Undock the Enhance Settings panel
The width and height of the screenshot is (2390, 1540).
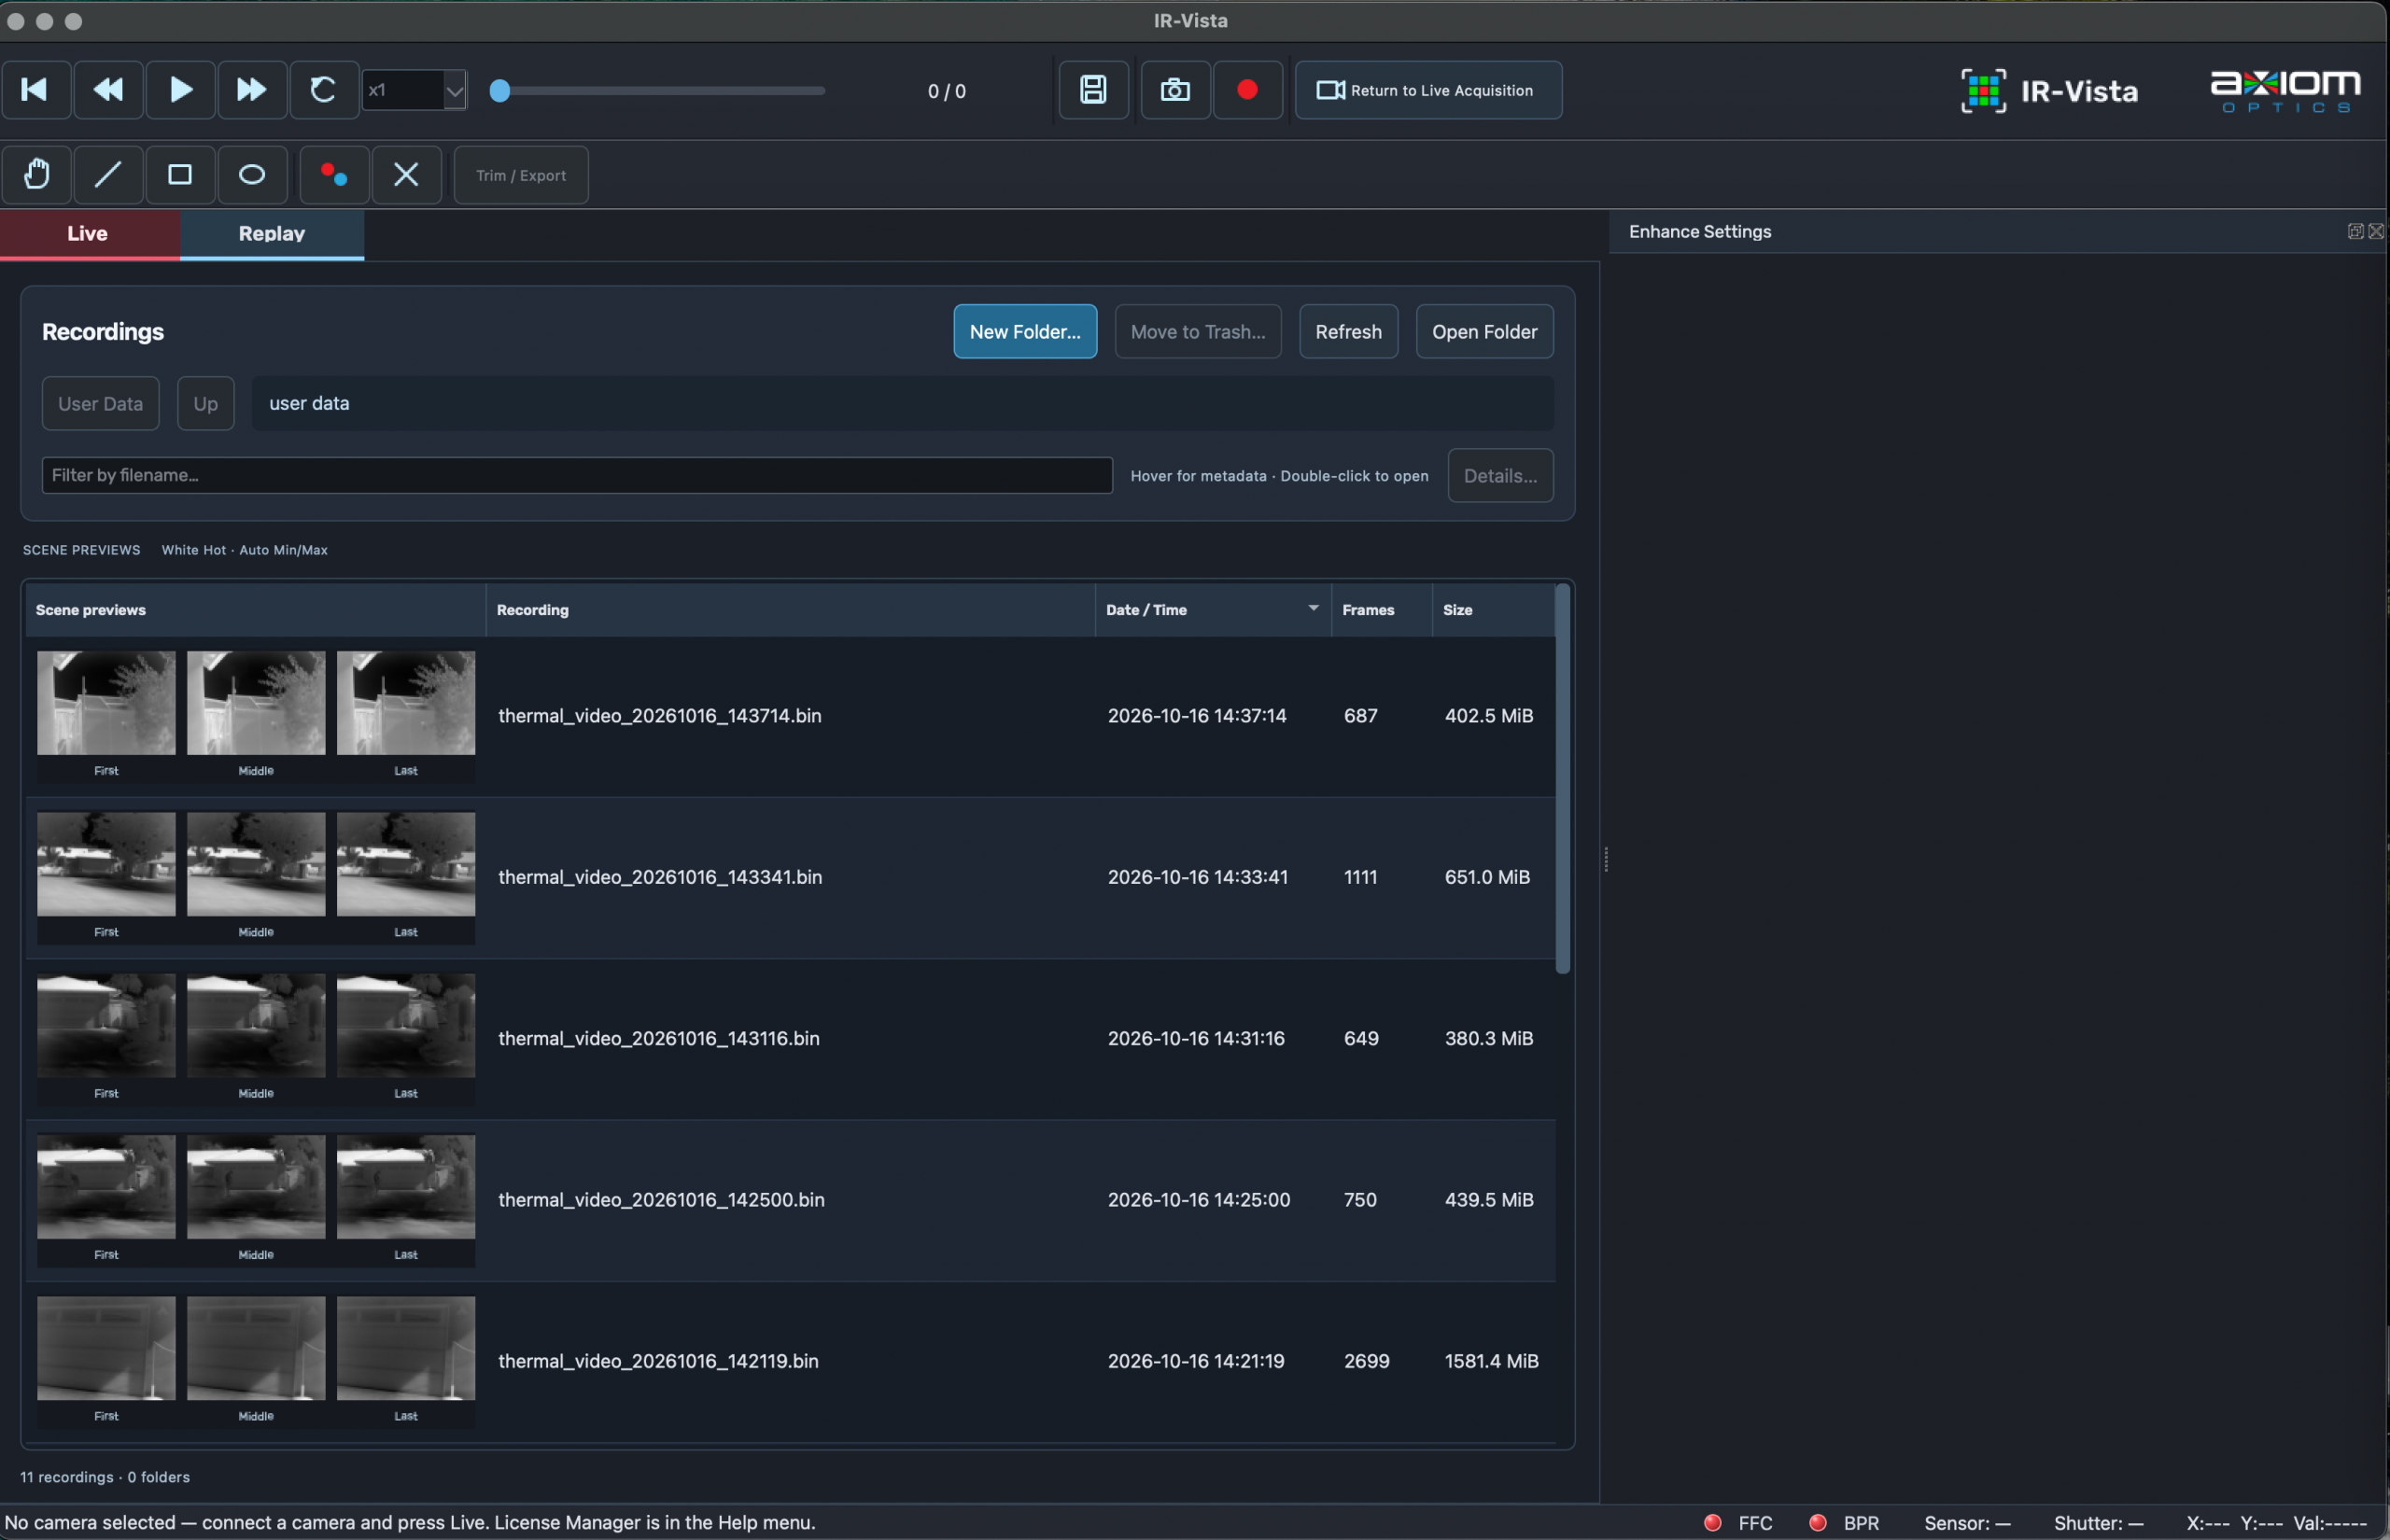[2355, 231]
